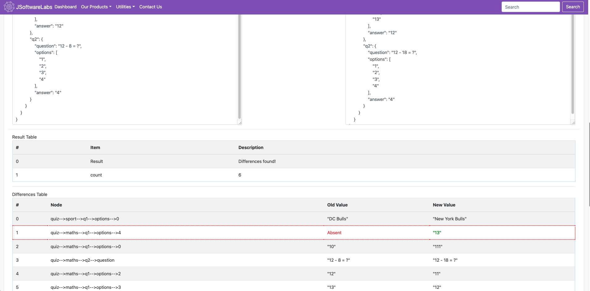Image resolution: width=590 pixels, height=291 pixels.
Task: Click the "10" old value cell
Action: point(331,247)
